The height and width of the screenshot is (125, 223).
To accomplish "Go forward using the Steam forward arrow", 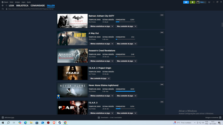I will tap(6, 6).
